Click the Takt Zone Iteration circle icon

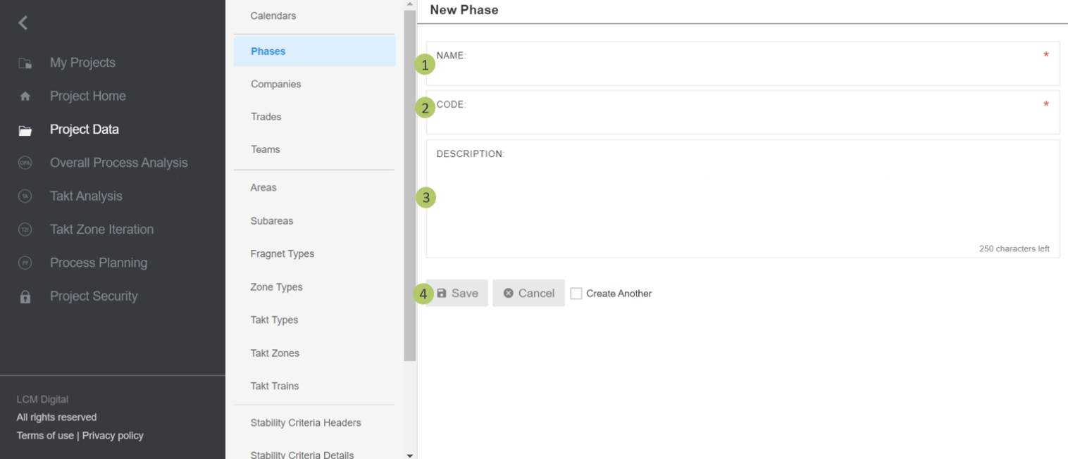(x=25, y=229)
